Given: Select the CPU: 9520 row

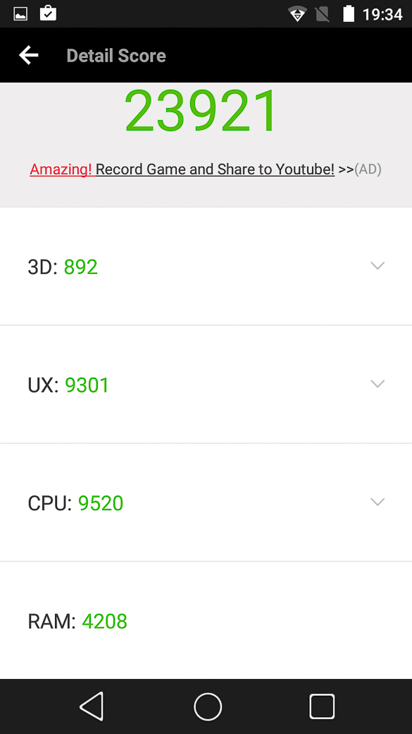Looking at the screenshot, I should (x=206, y=503).
